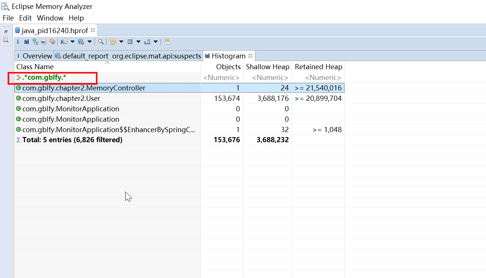The height and width of the screenshot is (278, 486).
Task: Expand the run reports dropdown arrow
Action: [72, 42]
